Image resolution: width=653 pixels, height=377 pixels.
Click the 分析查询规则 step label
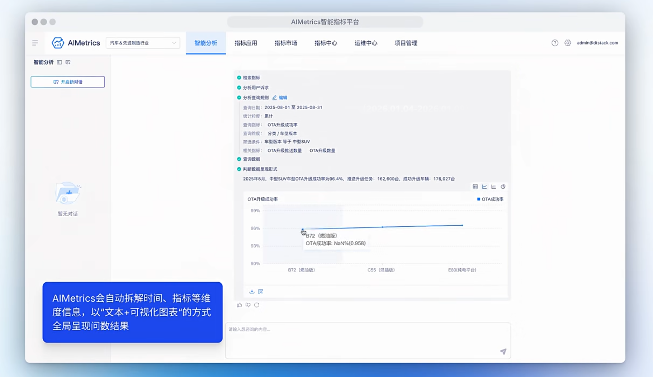click(x=256, y=98)
